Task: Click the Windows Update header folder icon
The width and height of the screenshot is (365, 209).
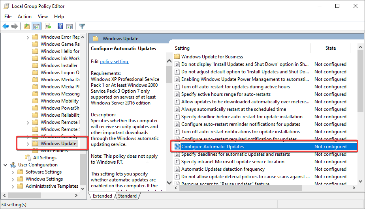Action: coord(96,39)
